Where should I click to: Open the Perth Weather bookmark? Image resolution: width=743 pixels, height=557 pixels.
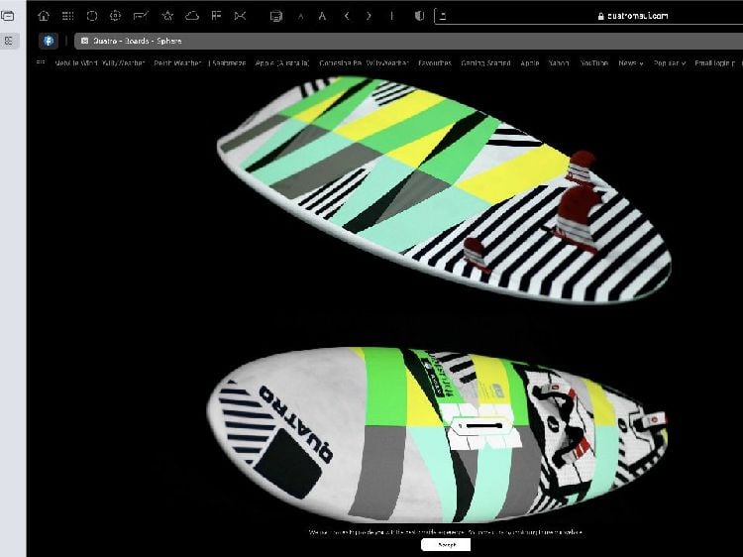point(177,62)
